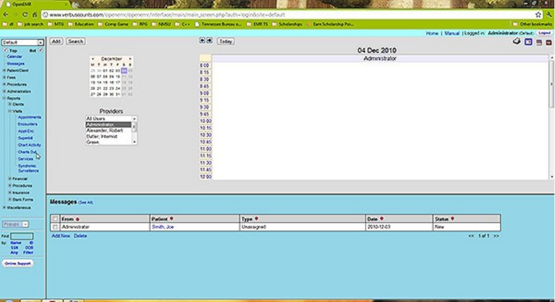Go to next day arrow icon
555x302 pixels.
click(x=209, y=40)
